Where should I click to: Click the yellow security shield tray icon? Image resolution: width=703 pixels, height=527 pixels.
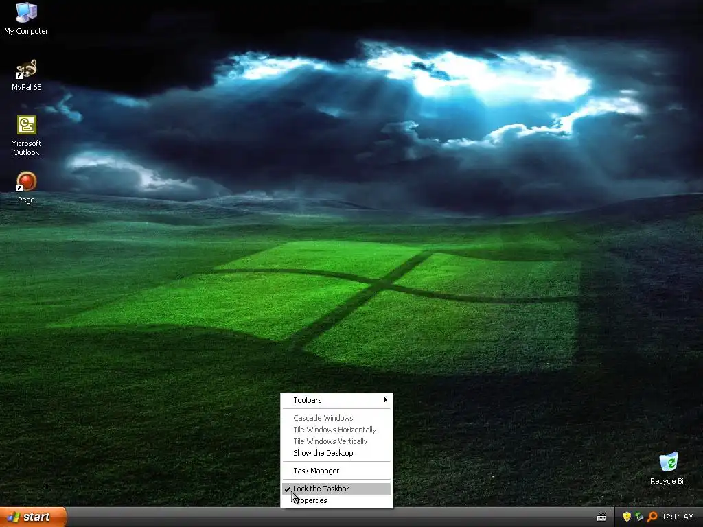pyautogui.click(x=627, y=517)
